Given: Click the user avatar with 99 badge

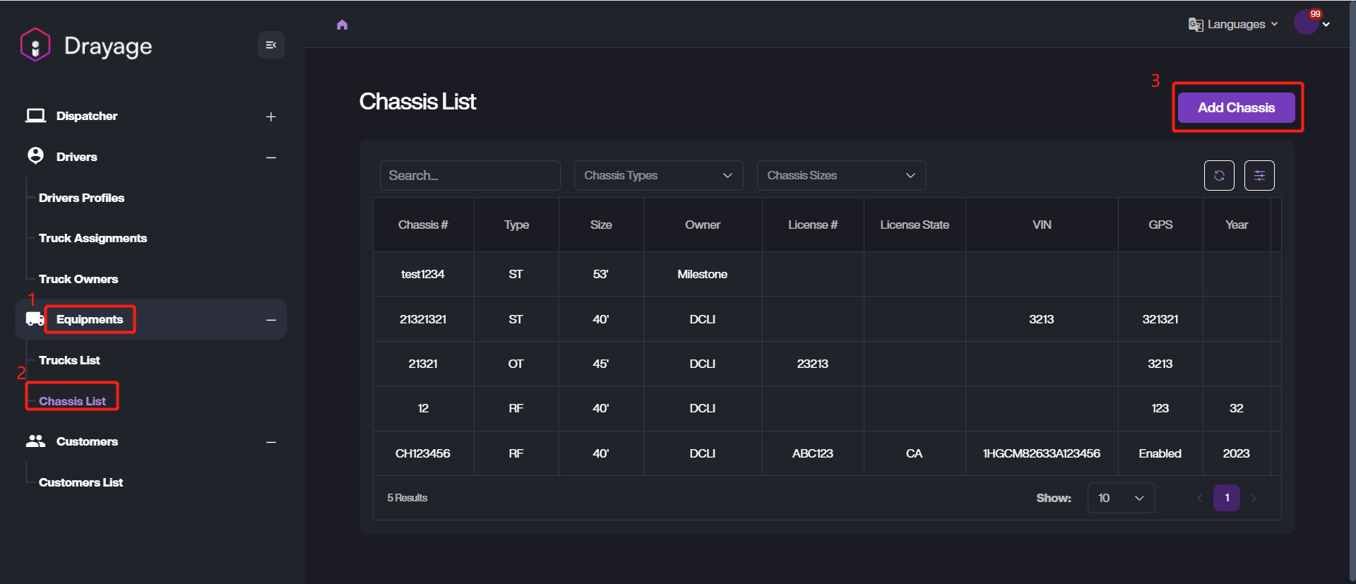Looking at the screenshot, I should pyautogui.click(x=1307, y=23).
